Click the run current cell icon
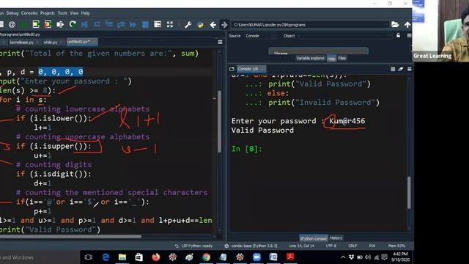This screenshot has height=264, width=469. click(x=36, y=24)
